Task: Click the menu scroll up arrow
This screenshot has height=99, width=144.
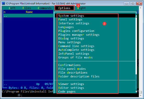Action: [136, 16]
